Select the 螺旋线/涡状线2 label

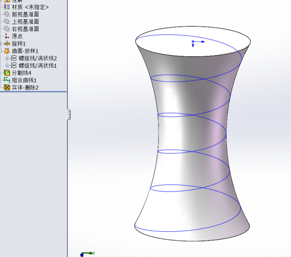[38, 58]
